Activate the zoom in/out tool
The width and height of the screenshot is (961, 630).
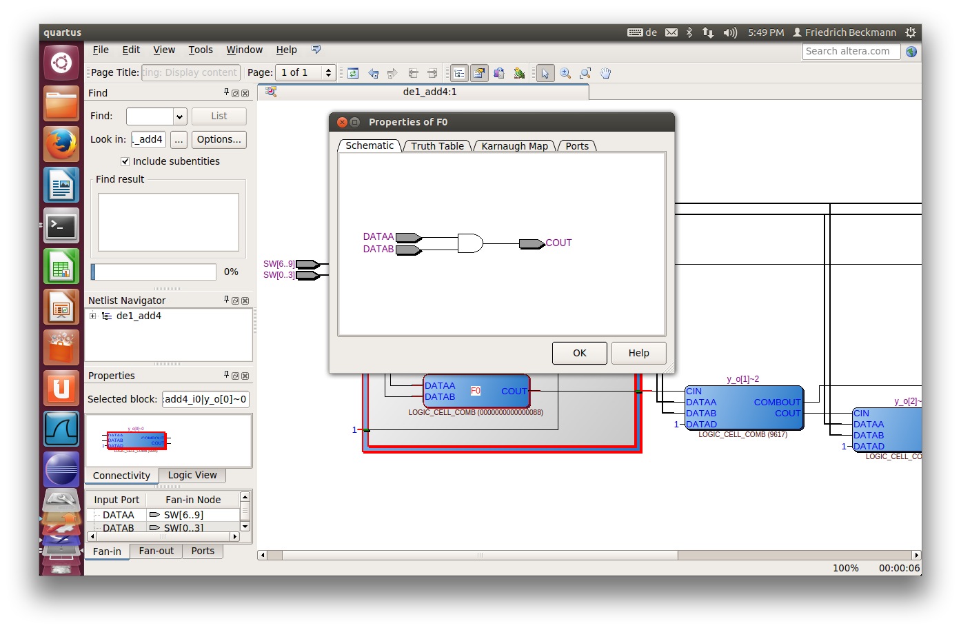coord(565,73)
